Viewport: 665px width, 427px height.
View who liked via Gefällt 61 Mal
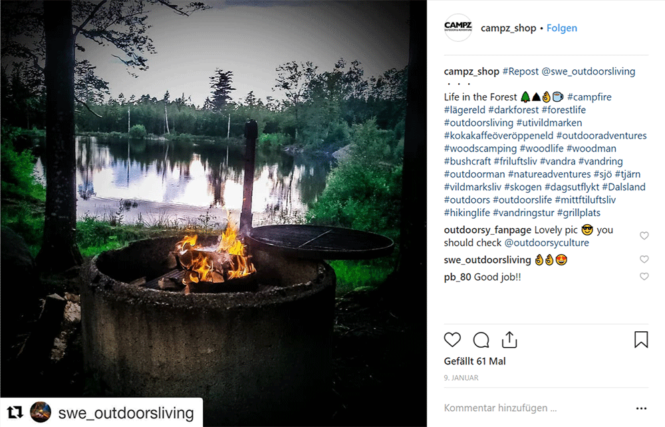click(x=475, y=361)
